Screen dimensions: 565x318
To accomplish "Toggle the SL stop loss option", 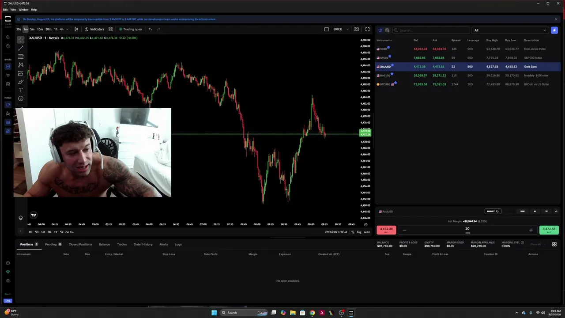I will [535, 211].
